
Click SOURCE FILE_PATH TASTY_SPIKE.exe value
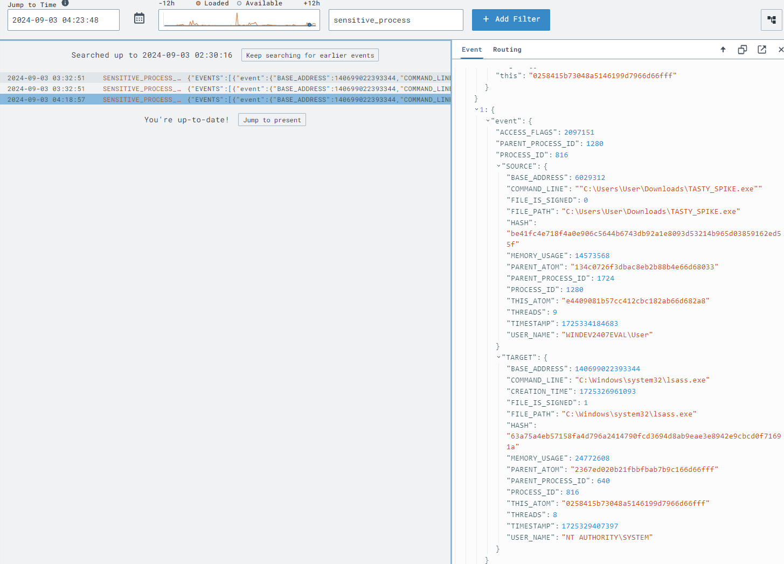tap(651, 212)
